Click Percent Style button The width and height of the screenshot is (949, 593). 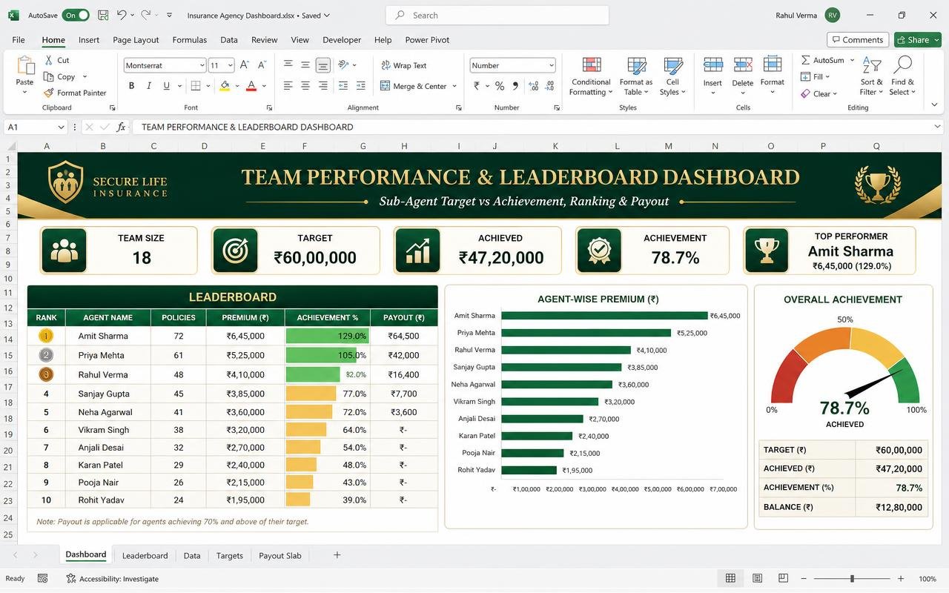[x=500, y=86]
